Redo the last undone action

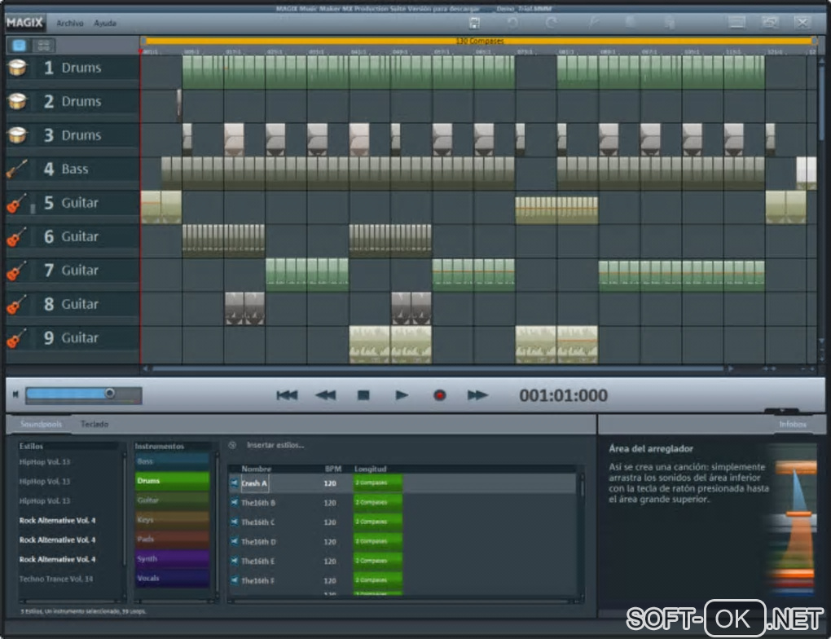pyautogui.click(x=552, y=23)
